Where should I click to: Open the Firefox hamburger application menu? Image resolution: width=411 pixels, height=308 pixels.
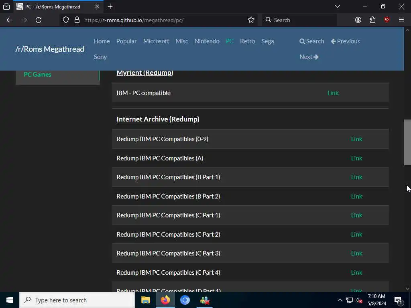click(x=401, y=20)
